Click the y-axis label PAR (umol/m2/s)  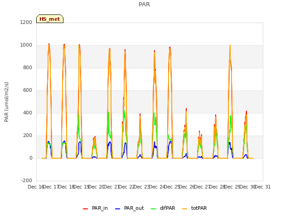(6, 102)
